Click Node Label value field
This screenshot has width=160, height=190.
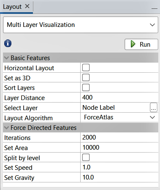115,108
